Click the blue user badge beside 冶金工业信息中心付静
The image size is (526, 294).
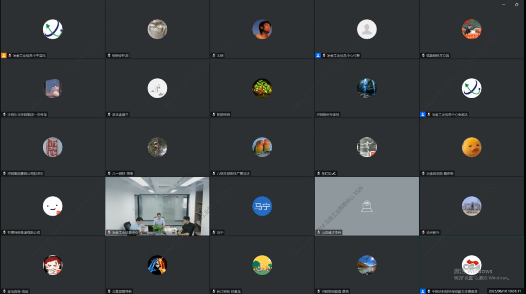click(x=318, y=56)
